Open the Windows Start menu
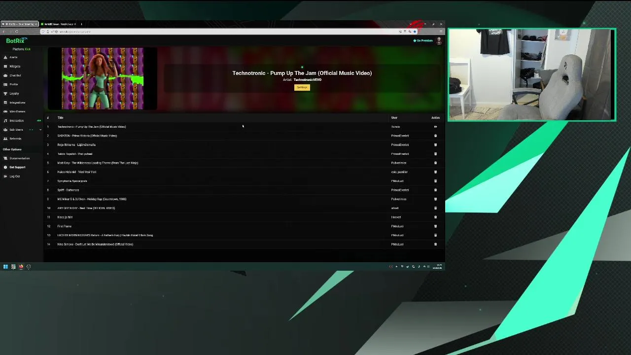 click(5, 267)
